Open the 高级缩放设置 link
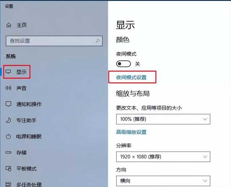This screenshot has height=187, width=231. pyautogui.click(x=131, y=132)
